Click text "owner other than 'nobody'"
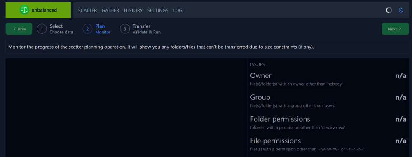This screenshot has height=157, width=412. pyautogui.click(x=320, y=84)
